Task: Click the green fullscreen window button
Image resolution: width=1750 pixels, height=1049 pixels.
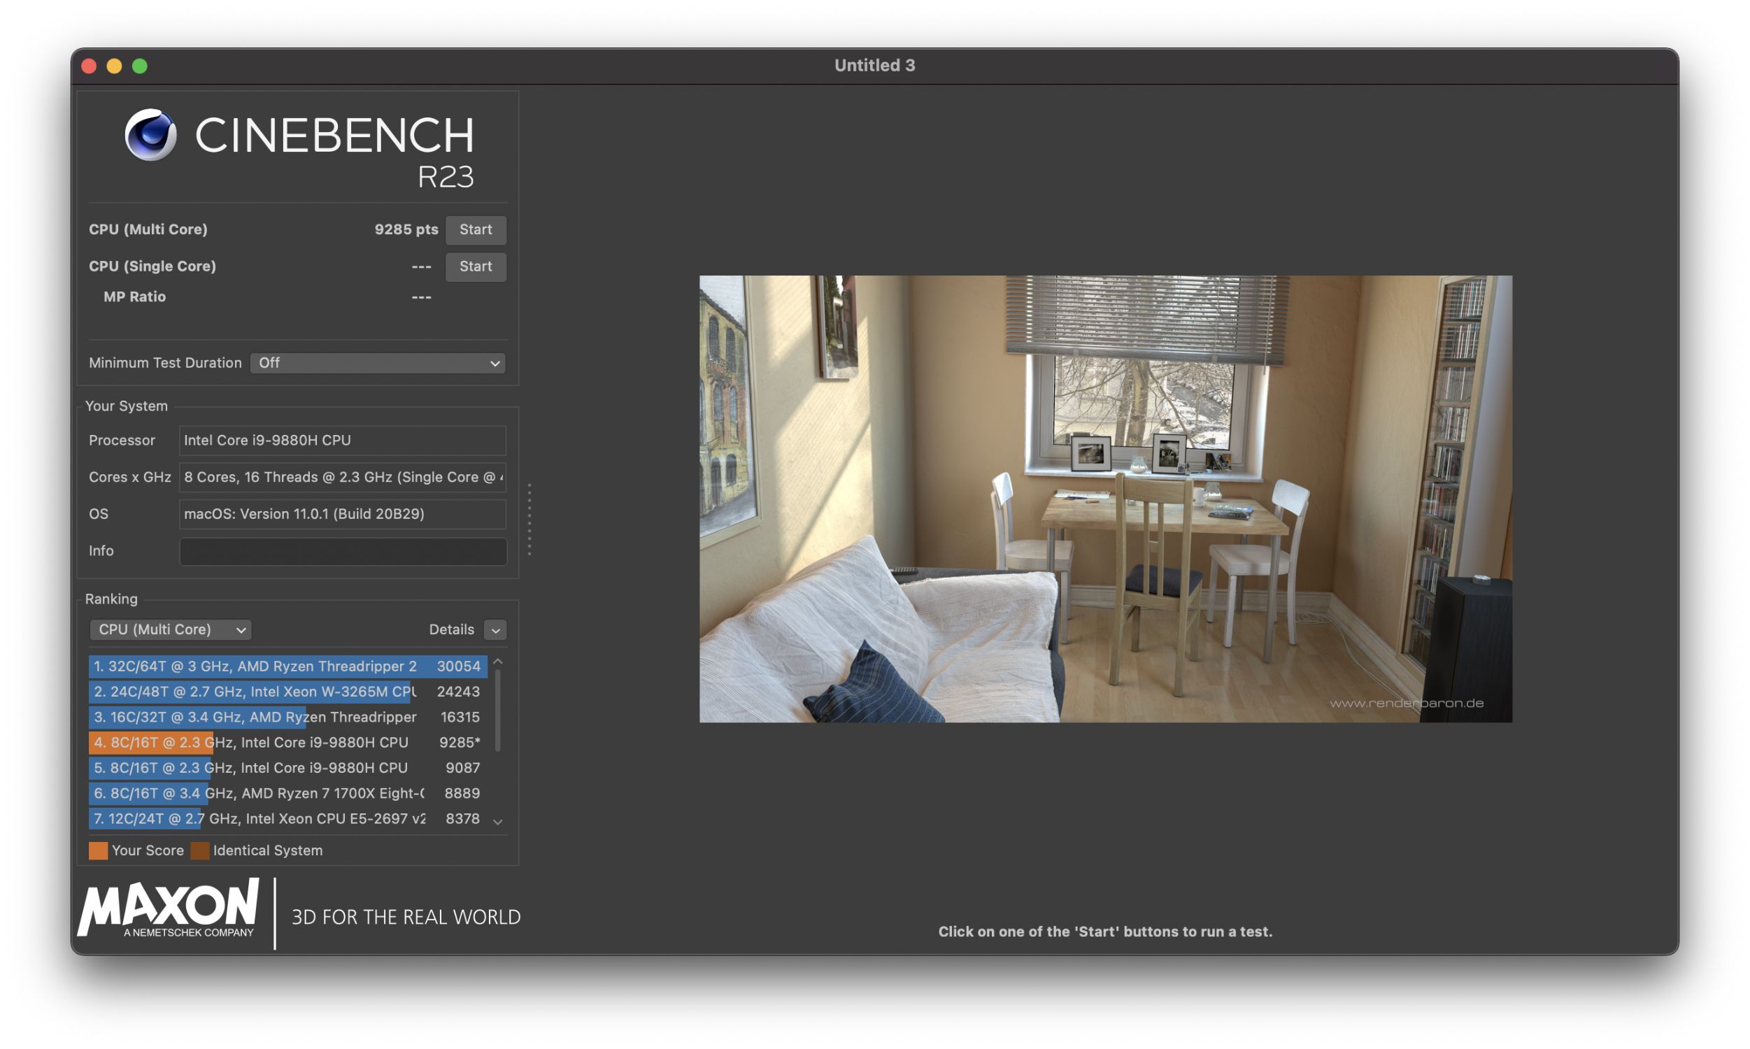Action: [140, 66]
